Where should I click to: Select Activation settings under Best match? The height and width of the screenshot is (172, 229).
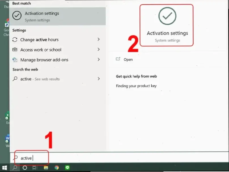(x=42, y=16)
